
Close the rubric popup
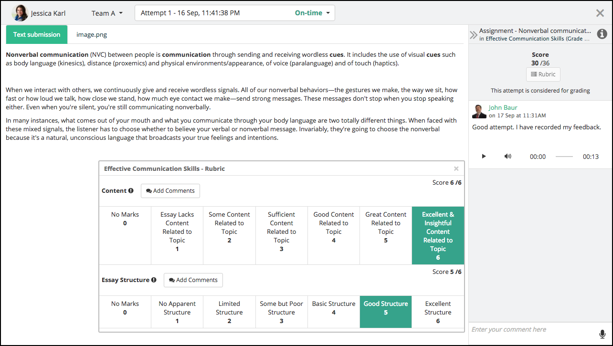pos(456,168)
